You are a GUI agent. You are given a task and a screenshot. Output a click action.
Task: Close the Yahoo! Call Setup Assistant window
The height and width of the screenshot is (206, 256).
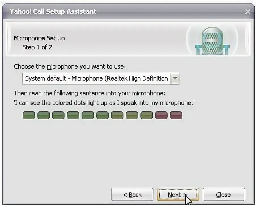click(x=248, y=12)
